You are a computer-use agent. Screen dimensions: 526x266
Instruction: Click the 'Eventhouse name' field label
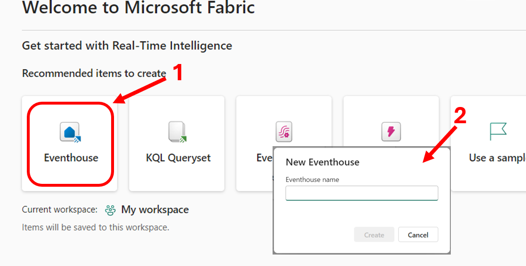312,180
